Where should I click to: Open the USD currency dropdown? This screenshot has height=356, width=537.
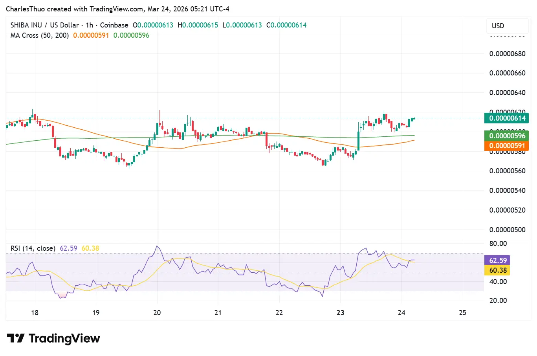click(x=507, y=26)
